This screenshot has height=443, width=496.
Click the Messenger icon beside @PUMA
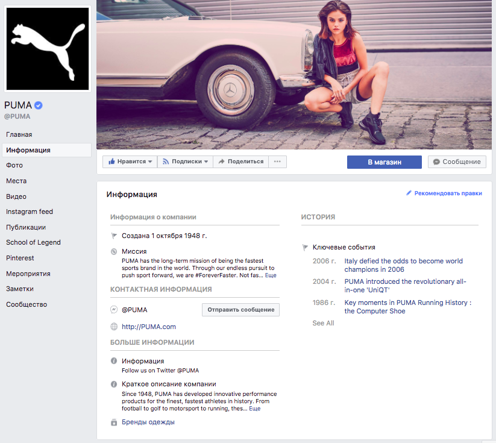tap(114, 310)
